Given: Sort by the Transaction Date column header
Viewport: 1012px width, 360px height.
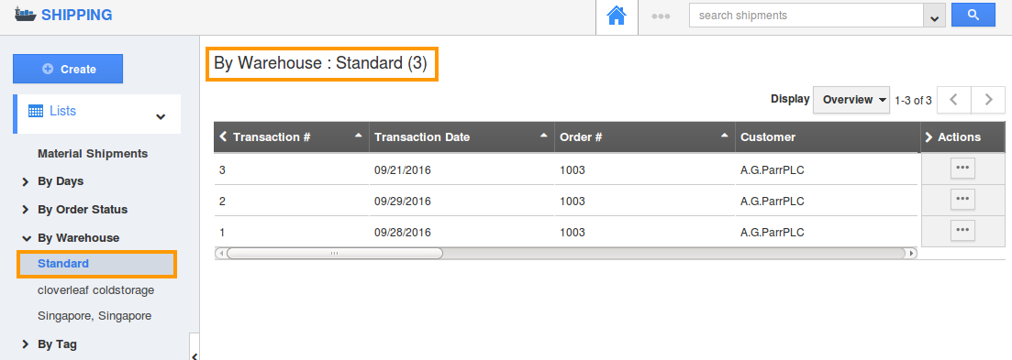Looking at the screenshot, I should click(422, 137).
